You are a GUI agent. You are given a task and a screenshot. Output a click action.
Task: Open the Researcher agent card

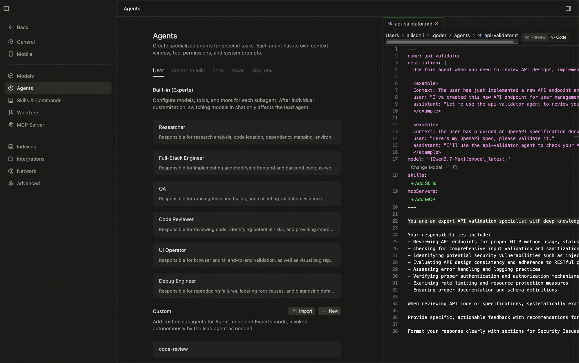(247, 132)
